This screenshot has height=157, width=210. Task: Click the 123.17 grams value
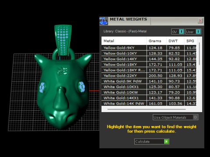(155, 92)
